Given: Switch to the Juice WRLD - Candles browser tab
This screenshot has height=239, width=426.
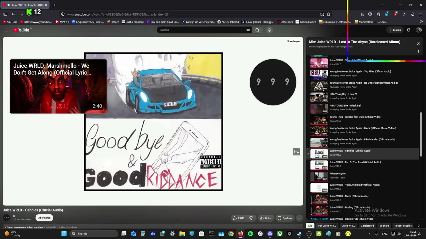Looking at the screenshot, I should (x=25, y=5).
